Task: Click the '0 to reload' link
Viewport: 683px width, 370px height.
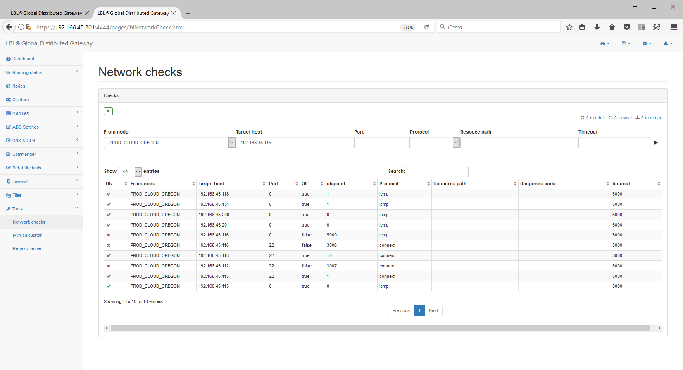Action: point(649,118)
